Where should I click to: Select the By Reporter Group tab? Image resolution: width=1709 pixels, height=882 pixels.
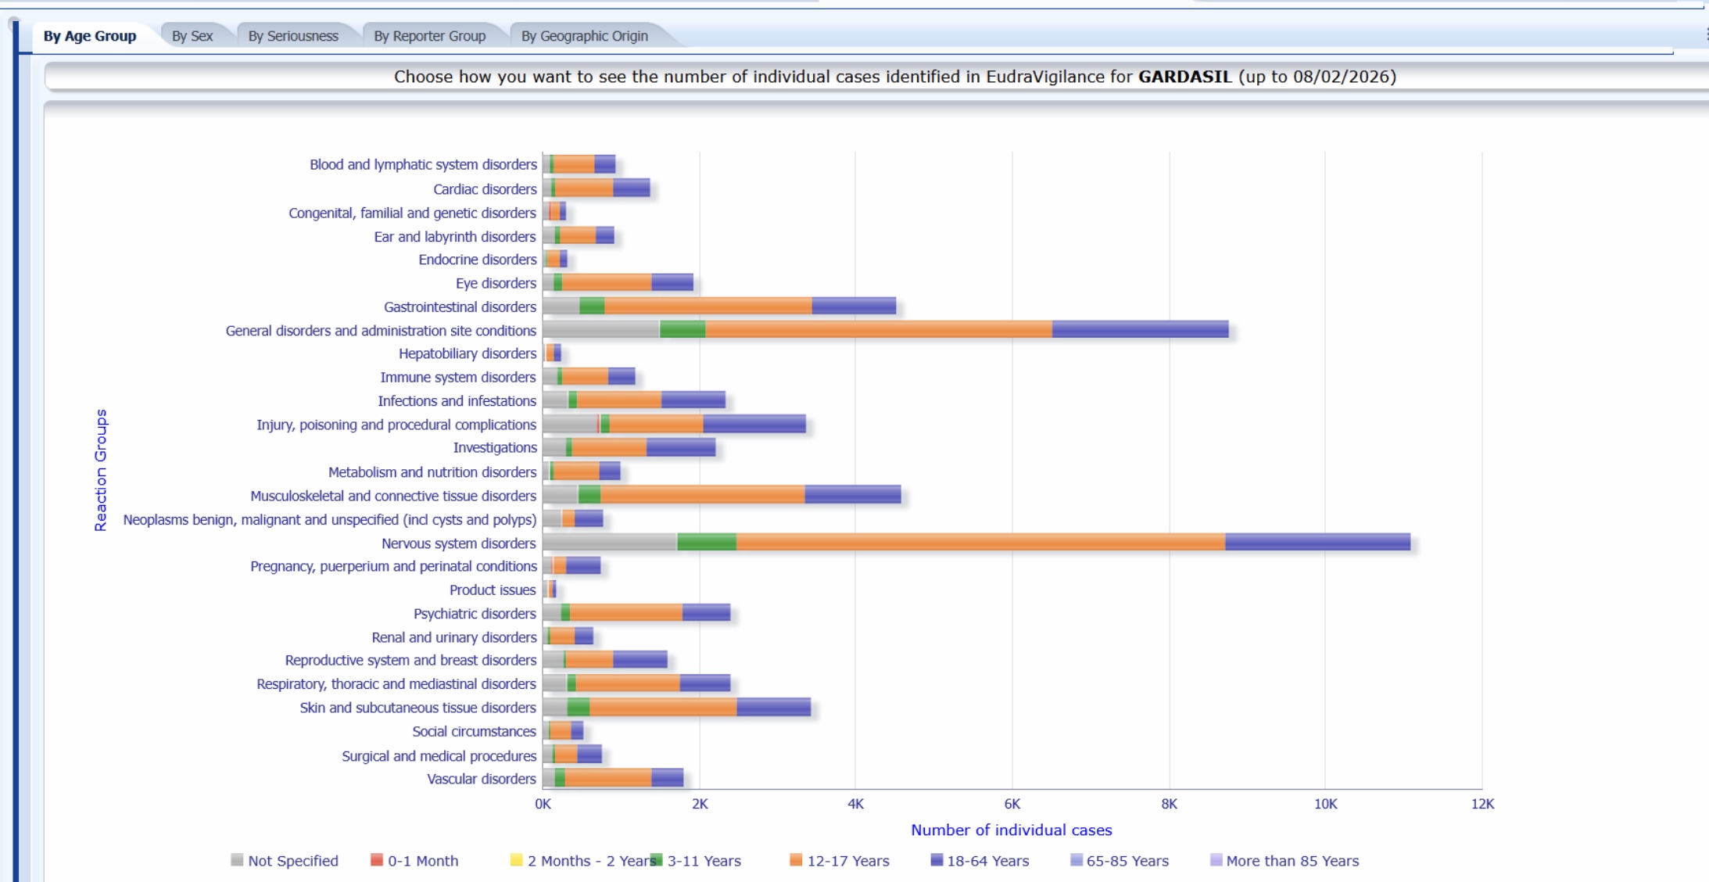click(x=429, y=36)
